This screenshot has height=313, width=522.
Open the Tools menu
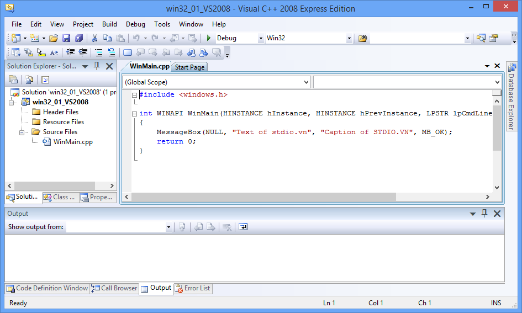tap(162, 24)
